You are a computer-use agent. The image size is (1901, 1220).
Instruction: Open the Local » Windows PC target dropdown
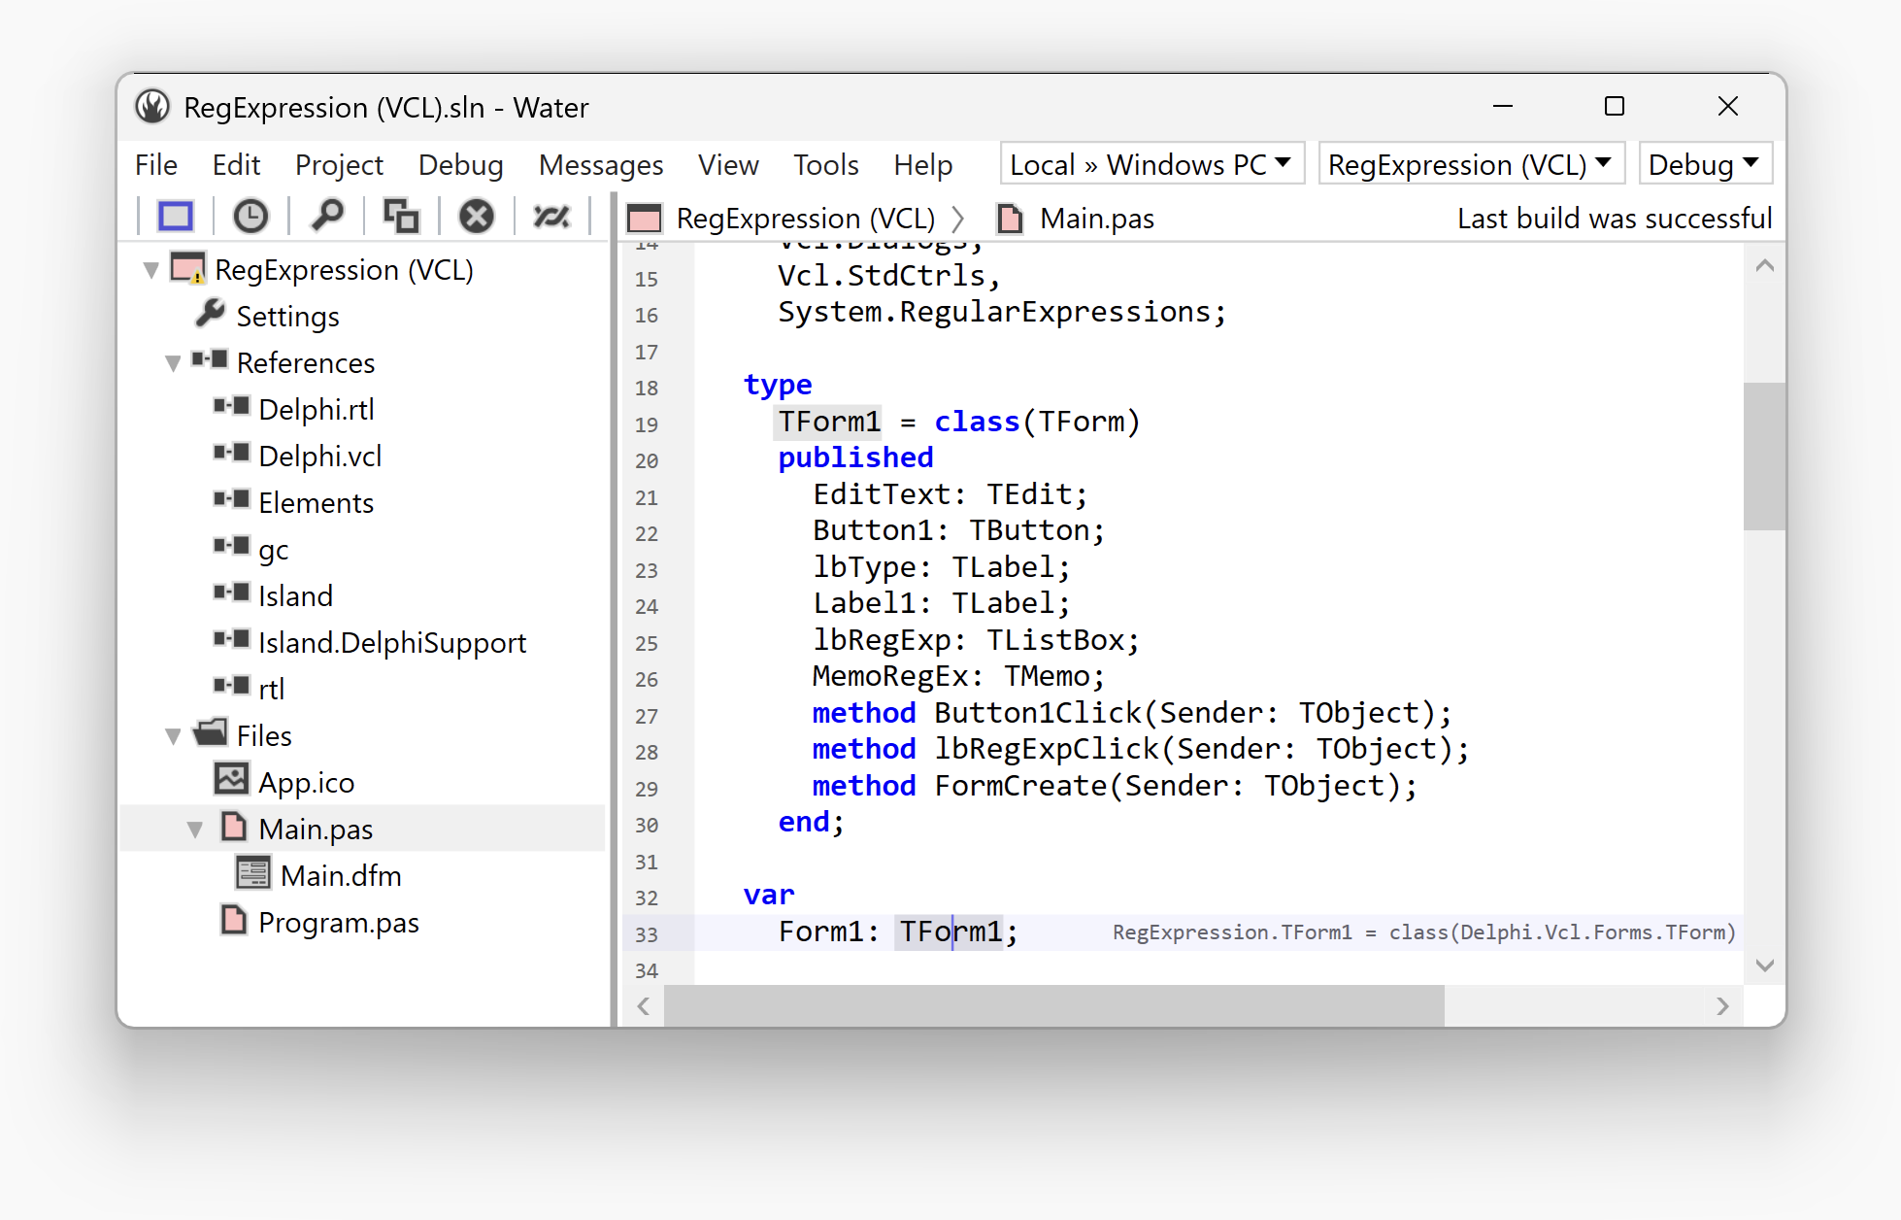coord(1151,163)
